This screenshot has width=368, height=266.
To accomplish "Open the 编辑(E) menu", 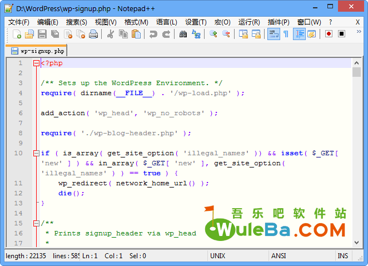I will click(48, 22).
